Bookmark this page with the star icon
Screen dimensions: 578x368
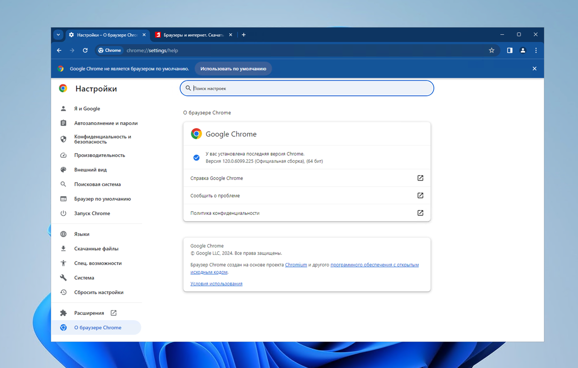tap(492, 51)
